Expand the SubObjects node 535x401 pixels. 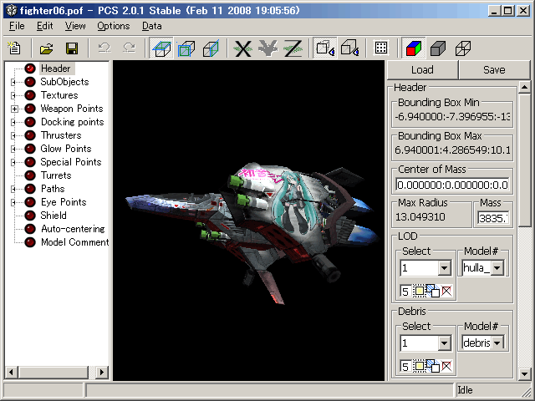coord(14,82)
